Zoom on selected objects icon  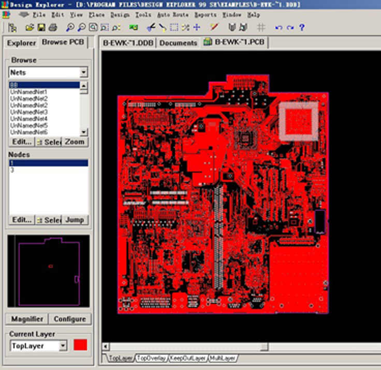tap(116, 27)
